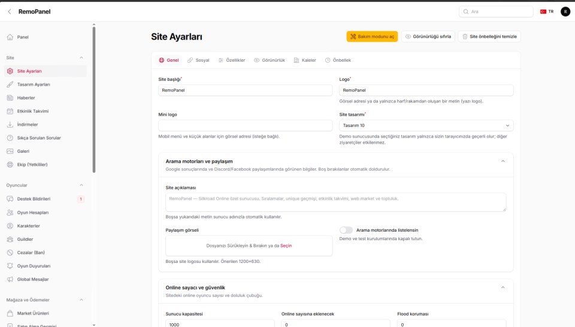Image resolution: width=575 pixels, height=327 pixels.
Task: Collapse the Site sidebar section
Action: click(x=81, y=57)
